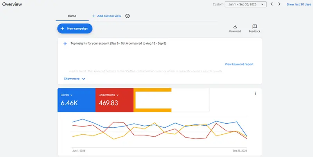Click the Top insights heading text

click(119, 43)
